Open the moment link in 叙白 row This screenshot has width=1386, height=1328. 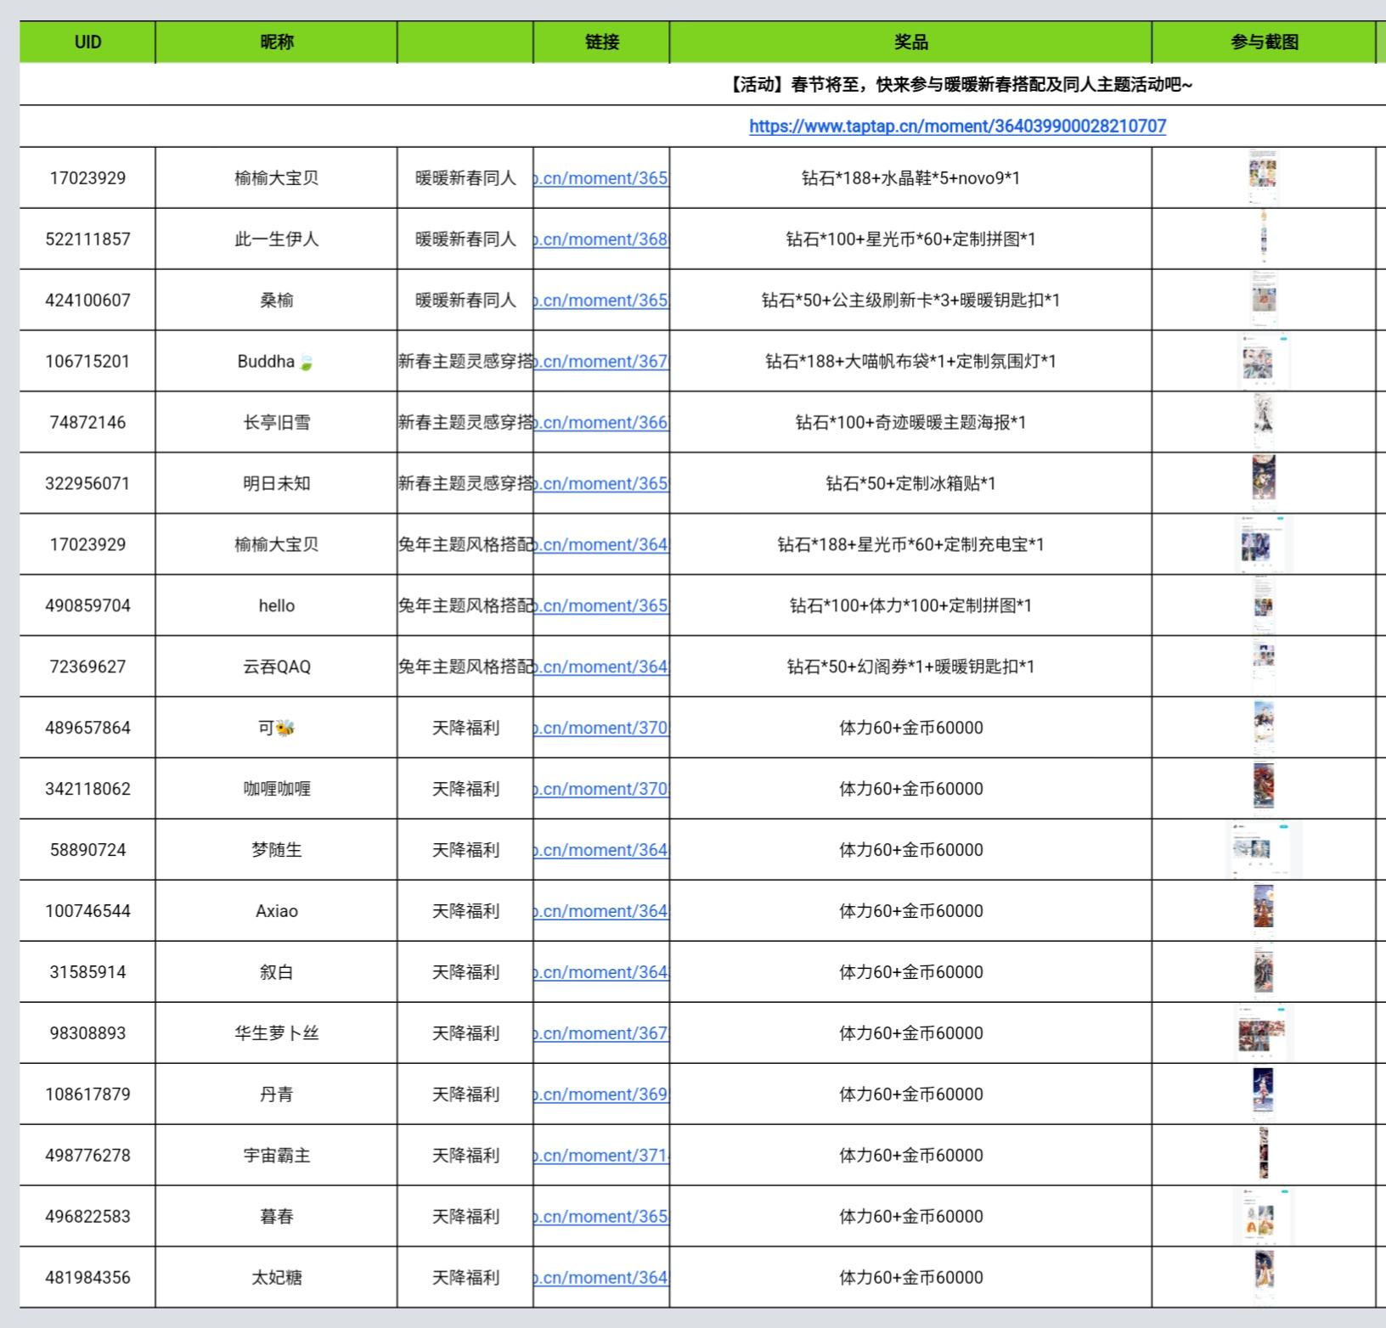[601, 973]
